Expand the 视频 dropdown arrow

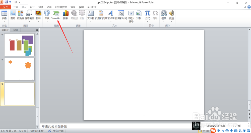point(164,21)
